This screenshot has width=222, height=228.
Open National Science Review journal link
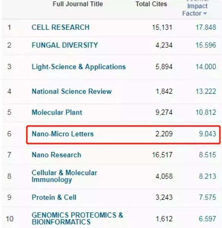click(72, 92)
